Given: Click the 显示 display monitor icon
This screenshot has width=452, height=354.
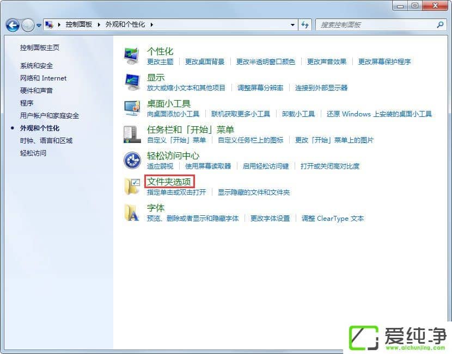Looking at the screenshot, I should pyautogui.click(x=132, y=82).
